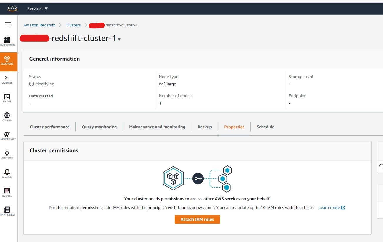Click the General information heading
This screenshot has width=383, height=242.
(x=54, y=59)
